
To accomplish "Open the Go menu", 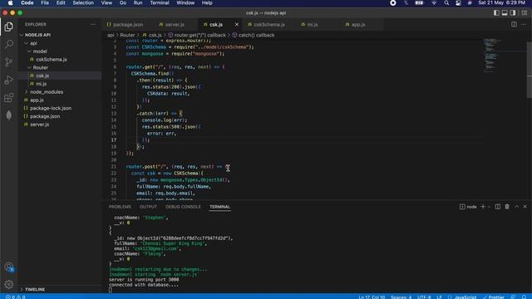I will coord(123,3).
